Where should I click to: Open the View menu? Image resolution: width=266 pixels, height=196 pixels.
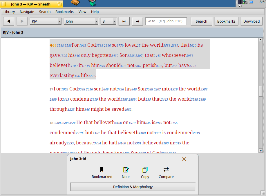click(82, 12)
